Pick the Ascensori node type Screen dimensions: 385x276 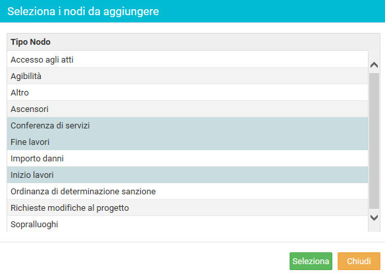[188, 109]
